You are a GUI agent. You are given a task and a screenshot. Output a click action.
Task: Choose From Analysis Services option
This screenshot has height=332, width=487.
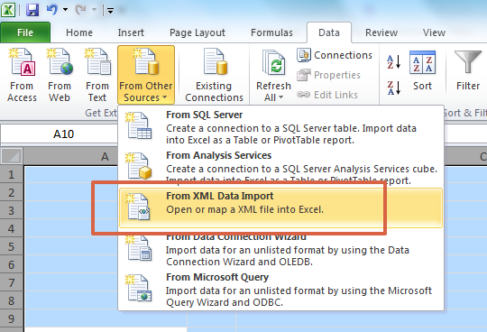click(280, 168)
